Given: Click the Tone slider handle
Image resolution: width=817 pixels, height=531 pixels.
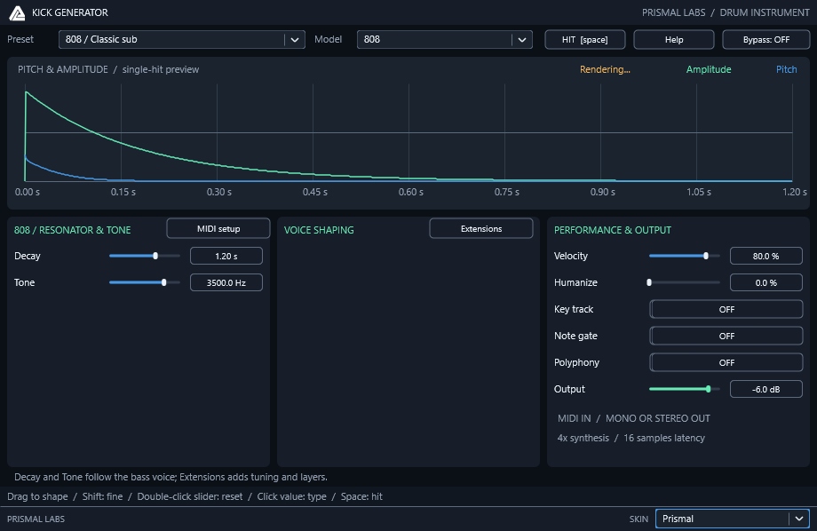Looking at the screenshot, I should 163,282.
